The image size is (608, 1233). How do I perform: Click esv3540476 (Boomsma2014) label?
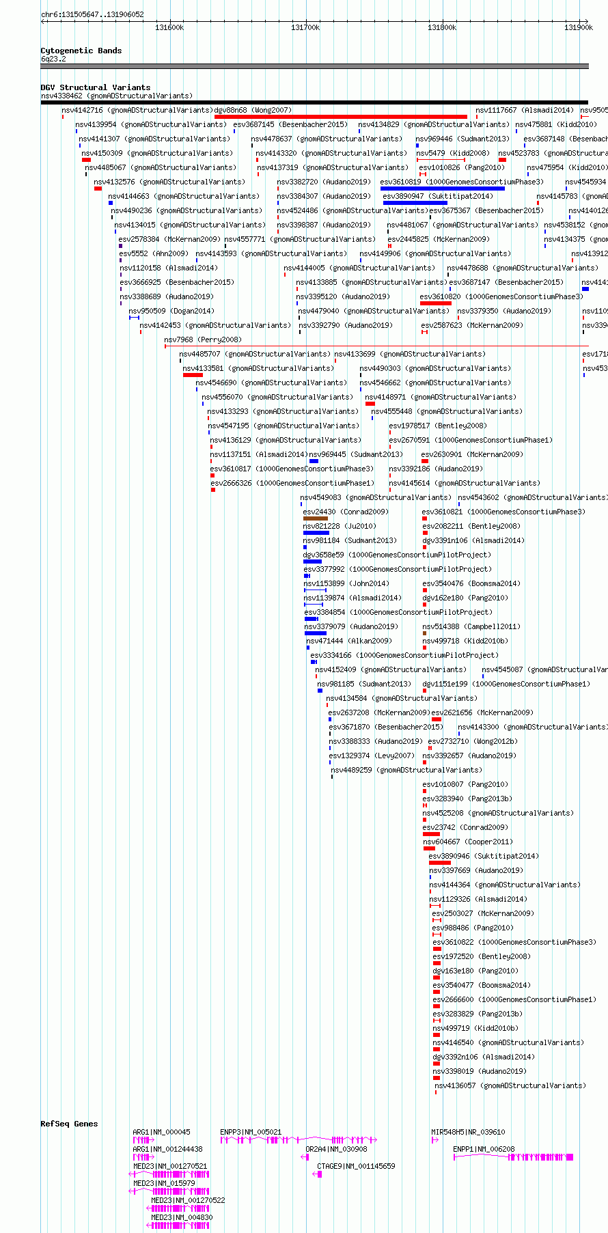pyautogui.click(x=471, y=583)
